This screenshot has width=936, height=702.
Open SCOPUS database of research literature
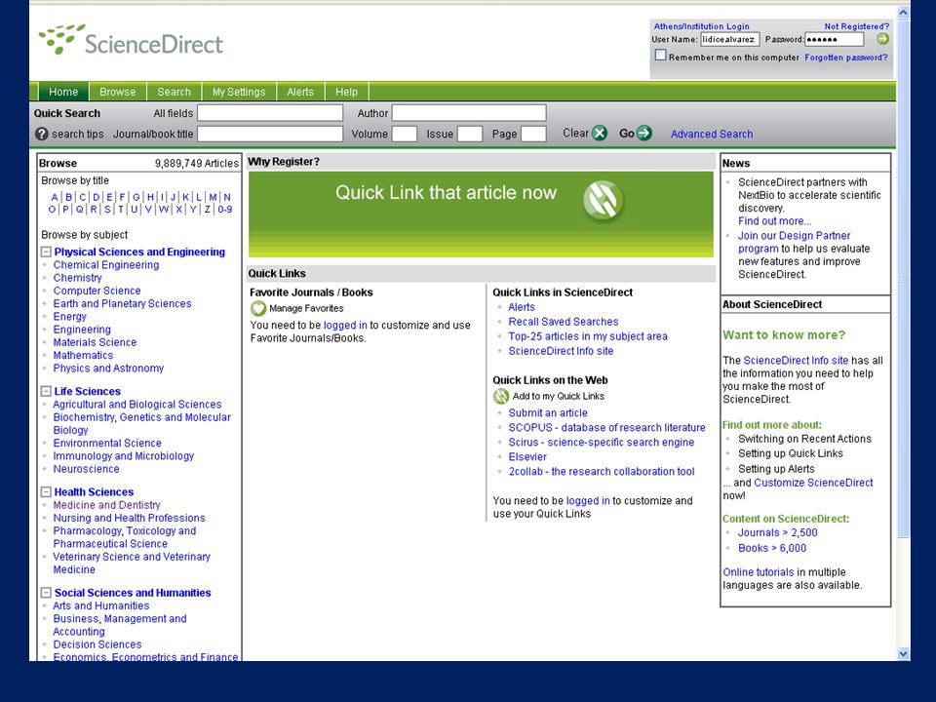[606, 428]
